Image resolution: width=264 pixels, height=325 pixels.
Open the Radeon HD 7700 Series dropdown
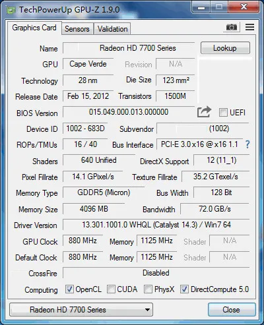pyautogui.click(x=81, y=310)
